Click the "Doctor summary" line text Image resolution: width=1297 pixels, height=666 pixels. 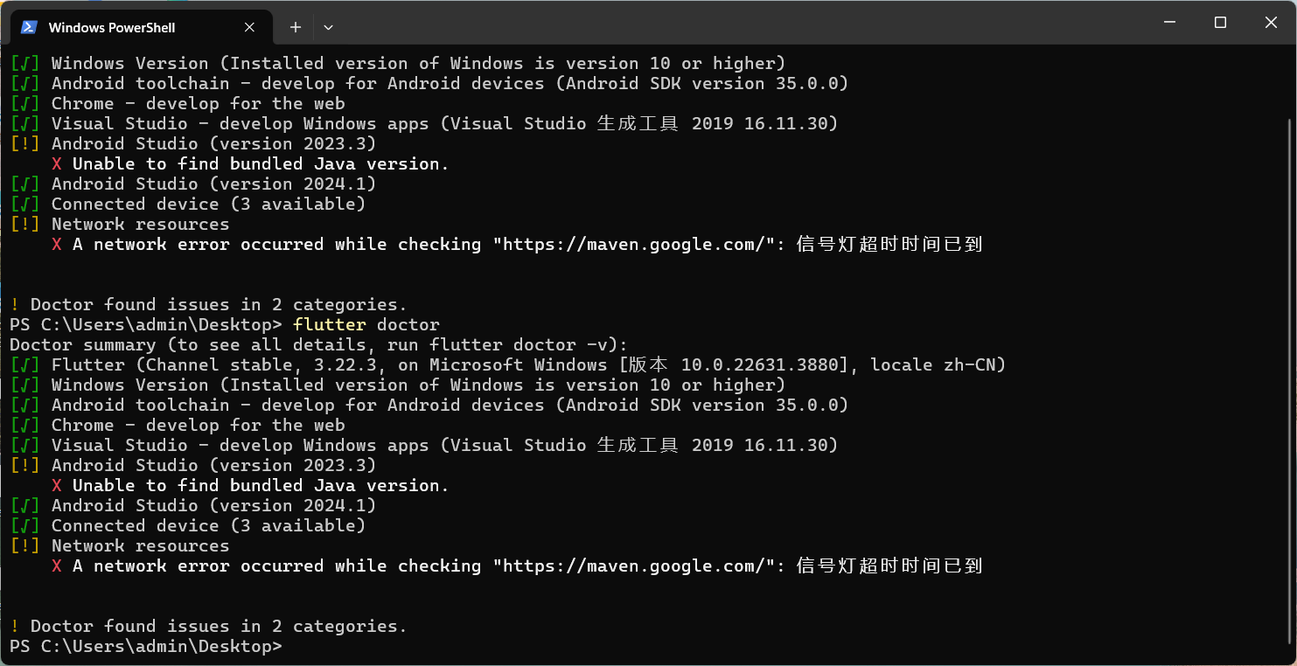[319, 345]
